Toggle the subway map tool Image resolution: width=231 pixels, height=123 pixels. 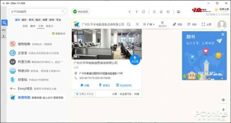[192, 24]
